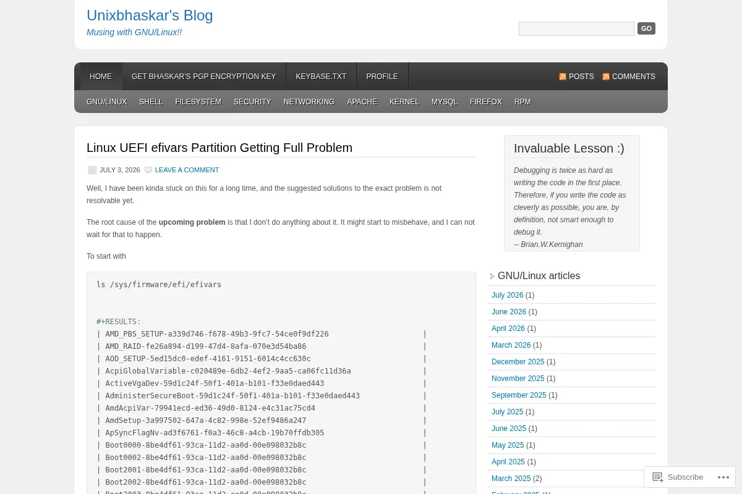Open the June 2026 archive
Viewport: 742px width, 494px height.
point(509,312)
